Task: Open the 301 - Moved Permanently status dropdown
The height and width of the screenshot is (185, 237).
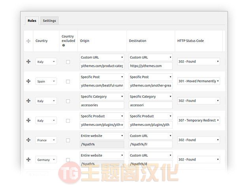Action: (x=199, y=81)
